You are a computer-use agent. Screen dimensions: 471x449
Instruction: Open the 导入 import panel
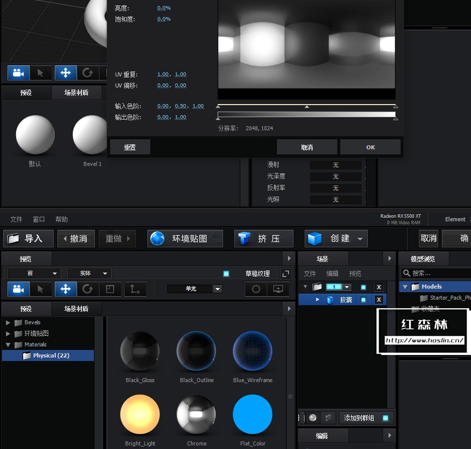click(x=28, y=238)
